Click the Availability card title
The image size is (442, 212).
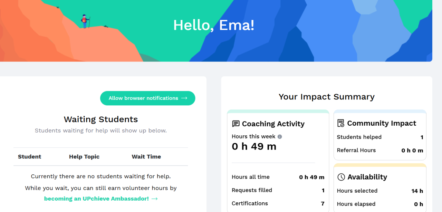pyautogui.click(x=367, y=177)
